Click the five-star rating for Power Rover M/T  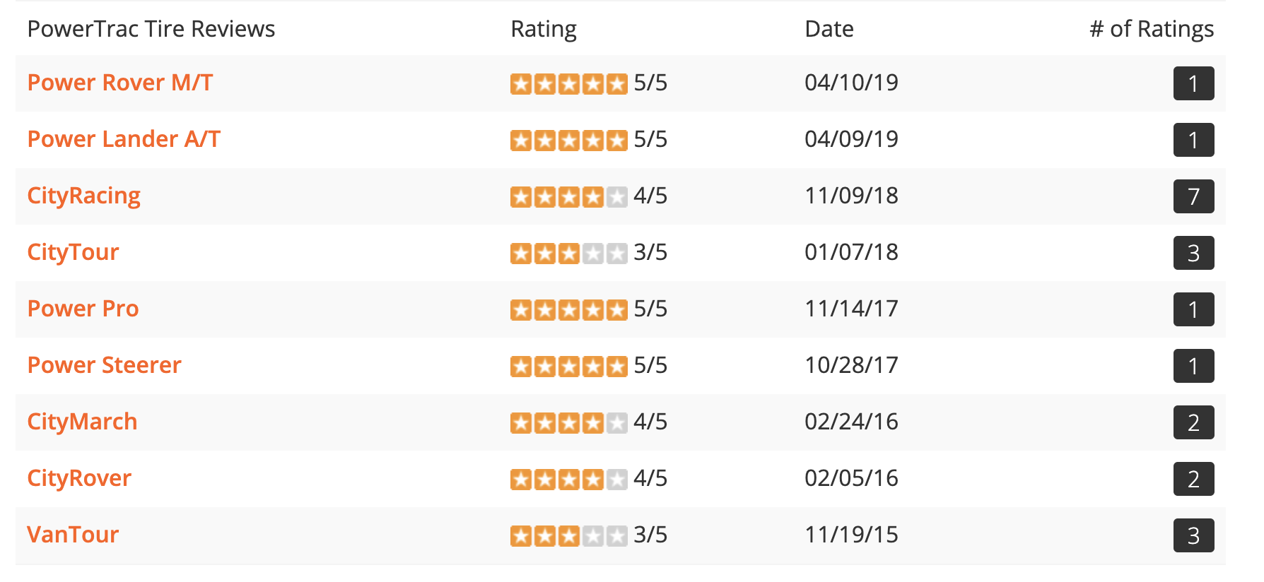click(x=569, y=83)
